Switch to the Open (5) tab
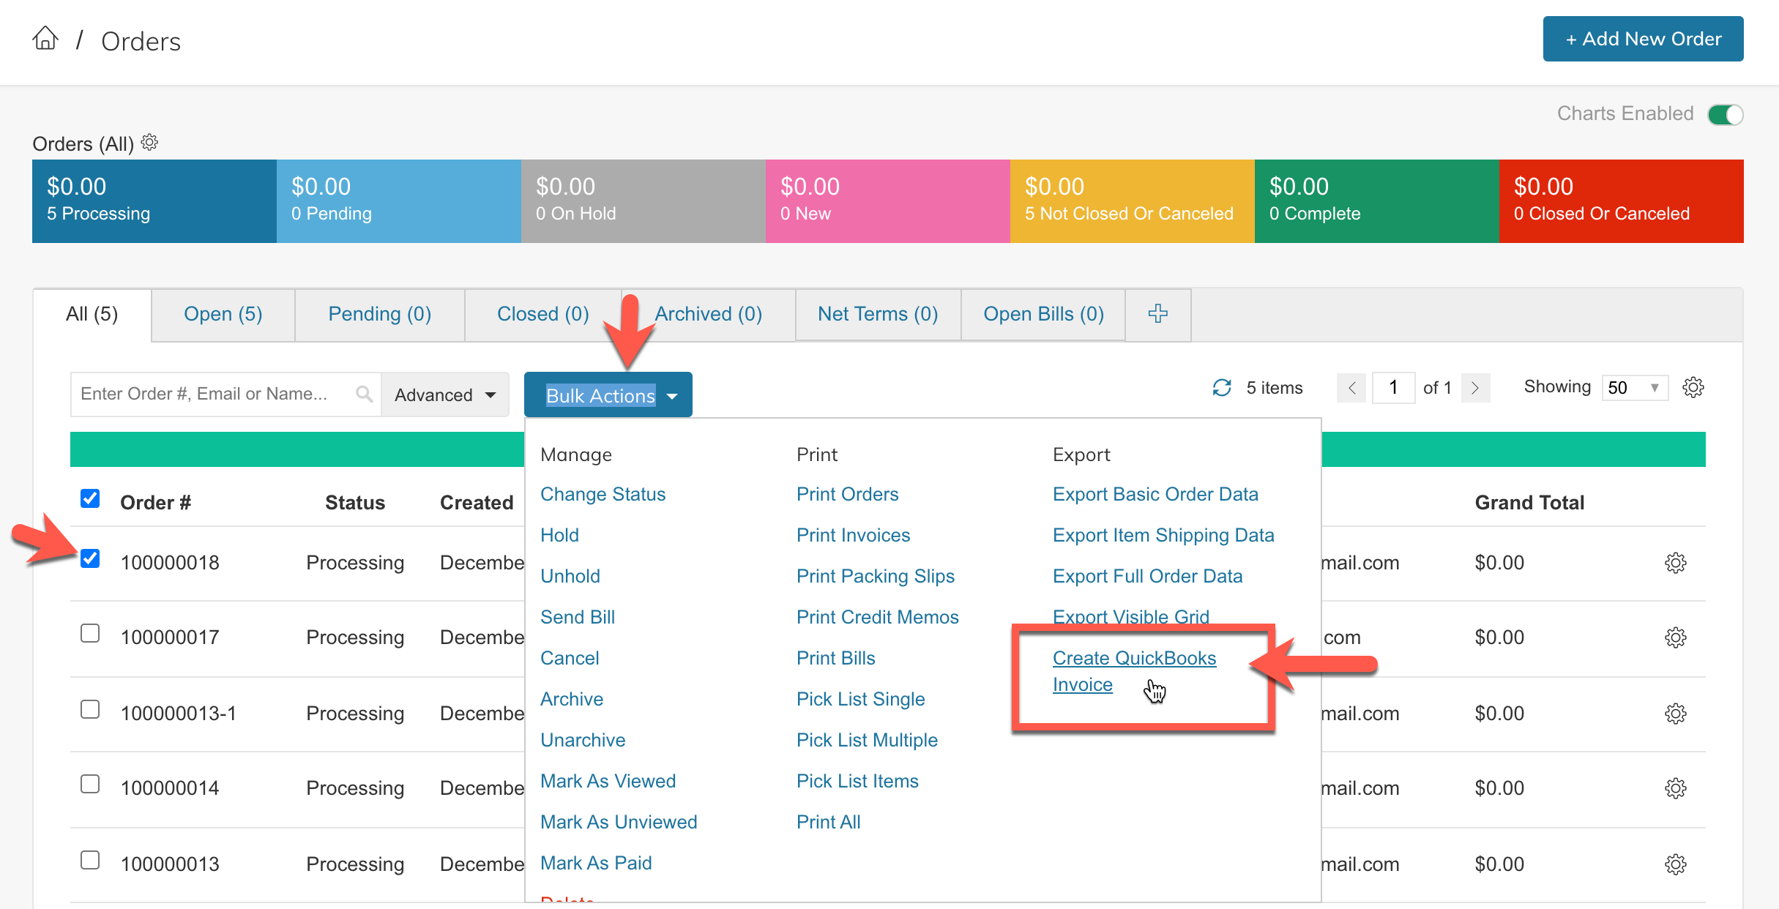1779x909 pixels. click(223, 315)
